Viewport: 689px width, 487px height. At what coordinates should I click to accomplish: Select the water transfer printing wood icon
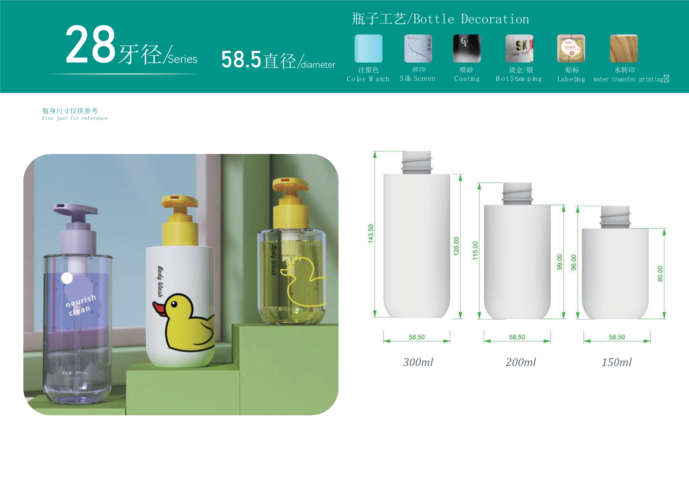point(624,48)
